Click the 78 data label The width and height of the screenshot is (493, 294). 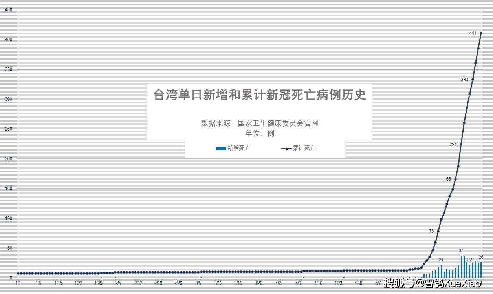(431, 231)
